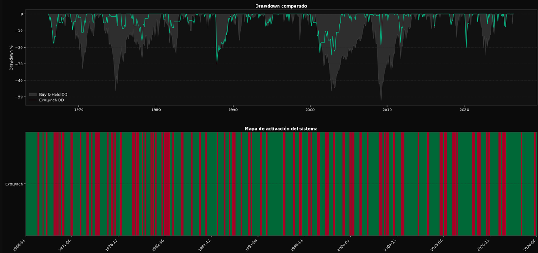Click the −40 y-axis tick label
Image resolution: width=538 pixels, height=253 pixels.
tap(19, 81)
